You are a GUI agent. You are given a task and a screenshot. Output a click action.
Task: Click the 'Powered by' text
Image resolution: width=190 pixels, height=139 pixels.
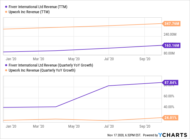click(151, 135)
